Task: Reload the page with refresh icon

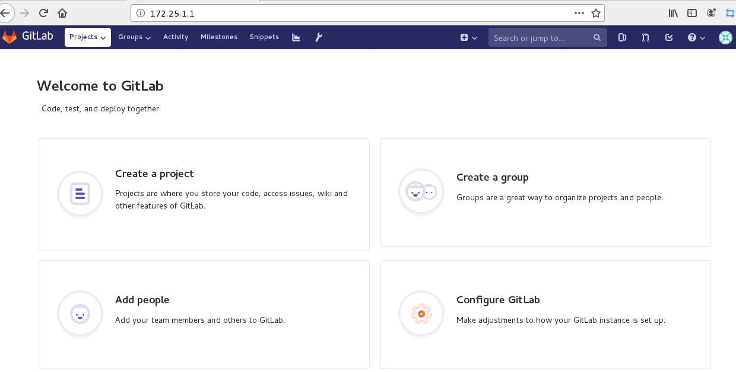Action: 43,12
